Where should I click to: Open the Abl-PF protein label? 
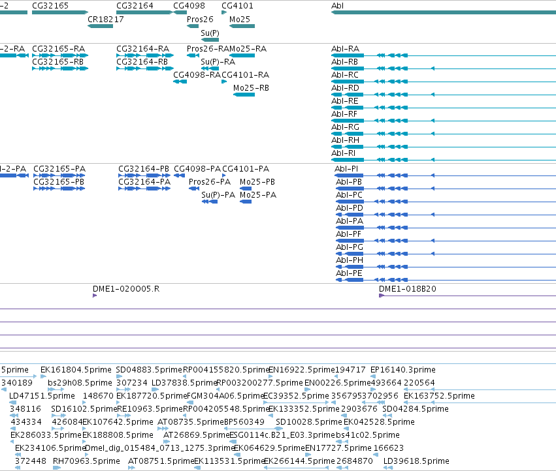(x=349, y=234)
